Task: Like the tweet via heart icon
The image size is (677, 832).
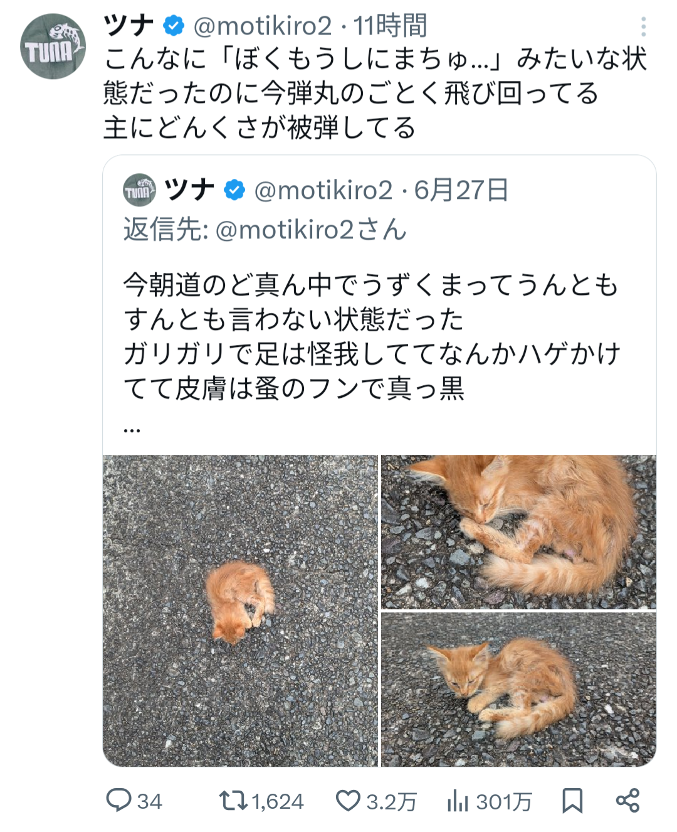Action: pos(348,801)
